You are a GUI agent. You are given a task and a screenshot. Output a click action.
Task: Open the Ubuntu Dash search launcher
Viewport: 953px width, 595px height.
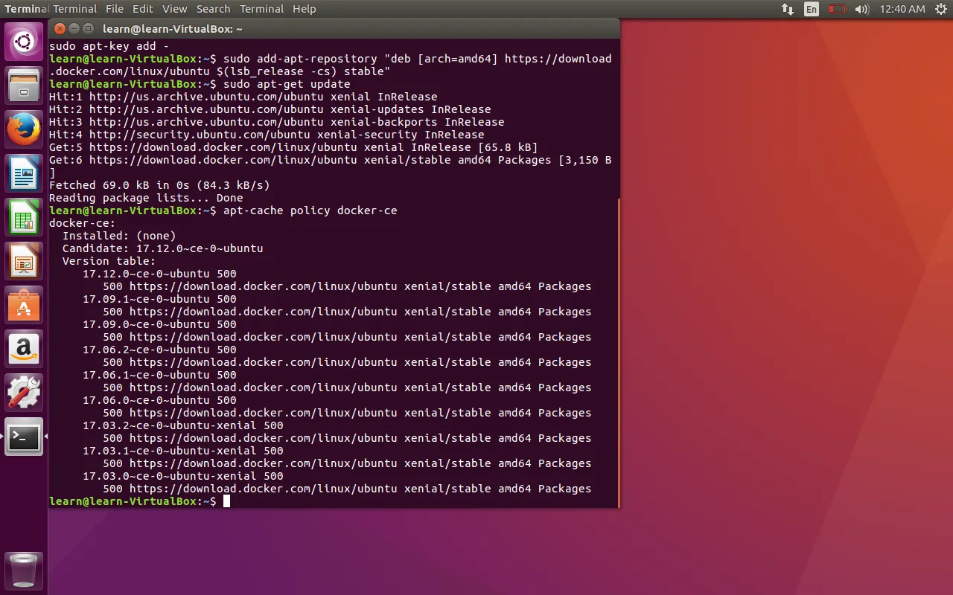(x=24, y=42)
